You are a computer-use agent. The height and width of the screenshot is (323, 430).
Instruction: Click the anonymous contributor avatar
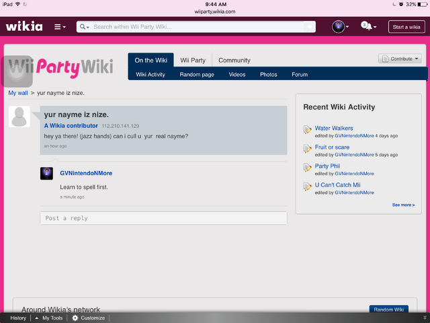pyautogui.click(x=19, y=116)
